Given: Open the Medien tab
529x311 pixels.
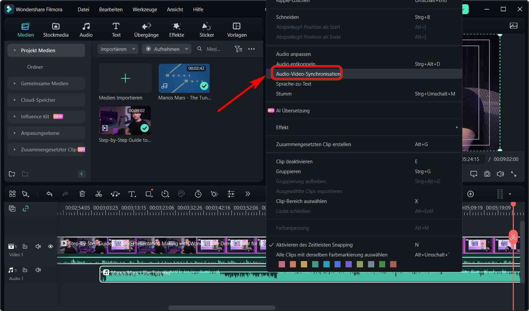Looking at the screenshot, I should pyautogui.click(x=25, y=30).
